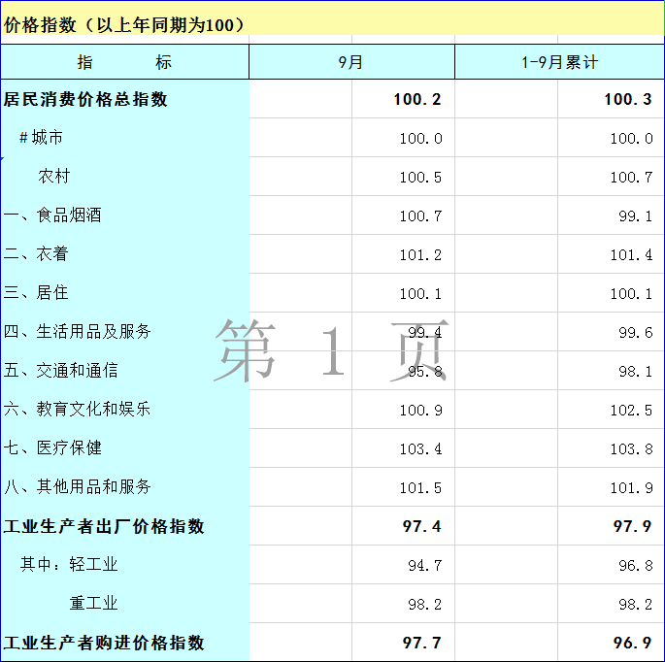Click the 农村 row label cell
The width and height of the screenshot is (665, 662).
(x=54, y=177)
